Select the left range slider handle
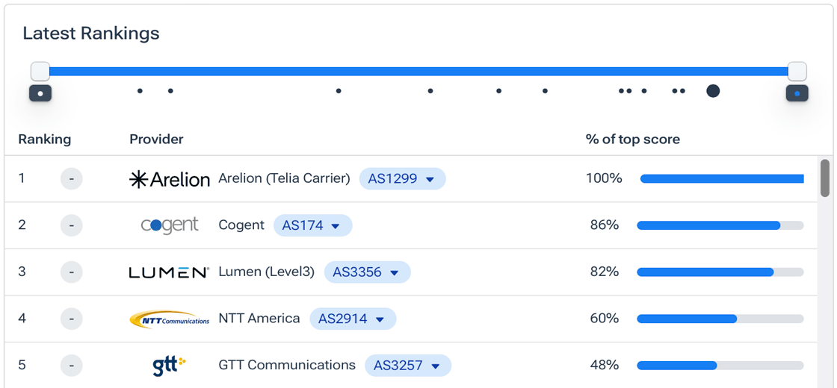Viewport: 837px width, 388px height. click(40, 72)
